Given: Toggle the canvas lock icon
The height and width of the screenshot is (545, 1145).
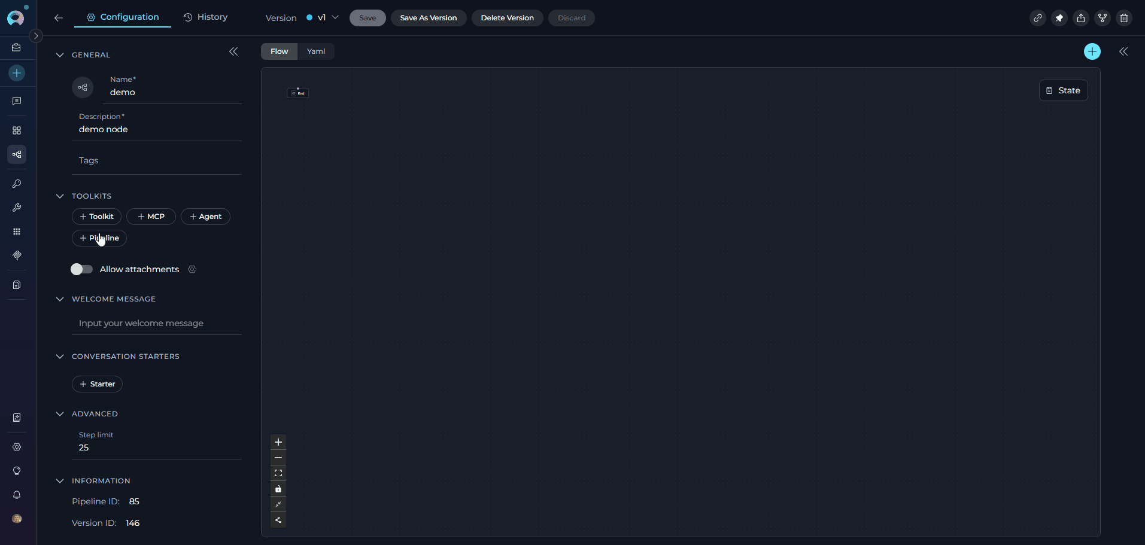Looking at the screenshot, I should [278, 489].
